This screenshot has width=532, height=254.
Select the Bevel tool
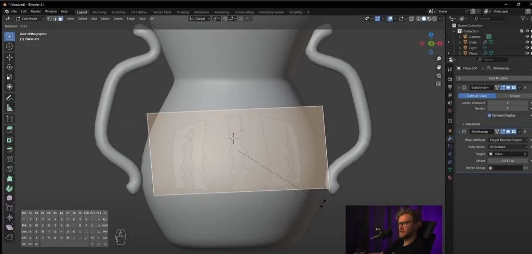click(9, 149)
